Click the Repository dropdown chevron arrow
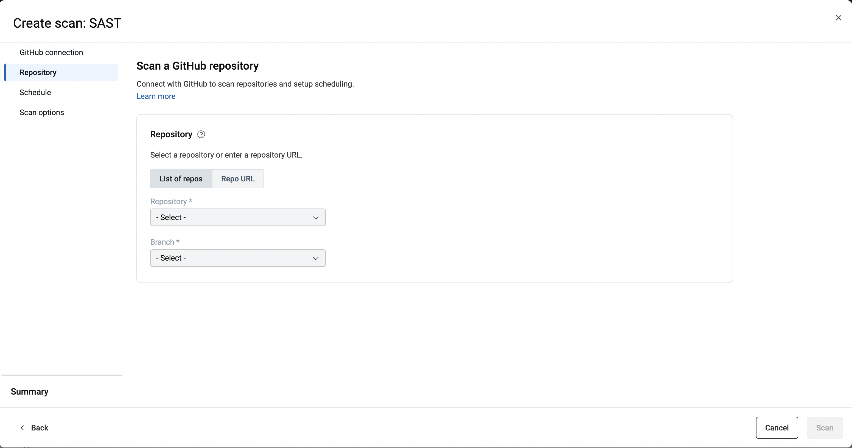This screenshot has height=448, width=852. coord(316,218)
